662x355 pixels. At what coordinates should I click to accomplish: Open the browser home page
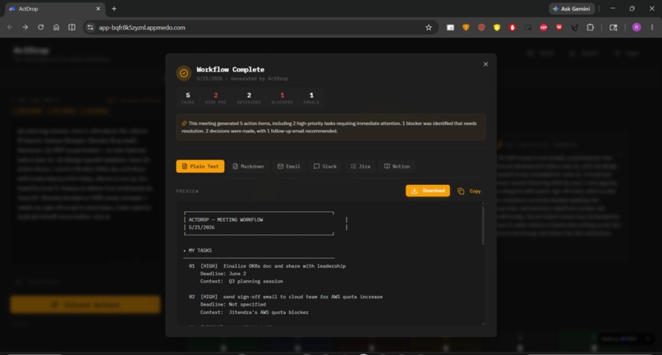point(56,27)
